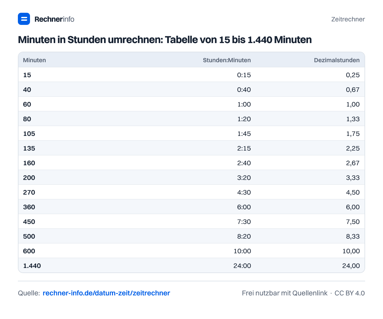The image size is (383, 319).
Task: Select the cell showing 270 minutes
Action: tap(29, 192)
